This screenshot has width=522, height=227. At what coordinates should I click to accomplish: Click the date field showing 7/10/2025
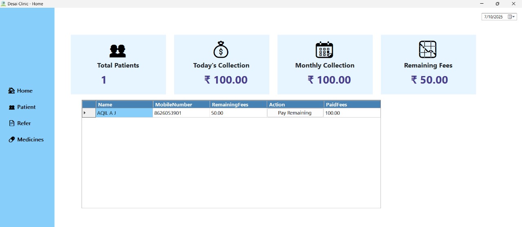tap(493, 17)
